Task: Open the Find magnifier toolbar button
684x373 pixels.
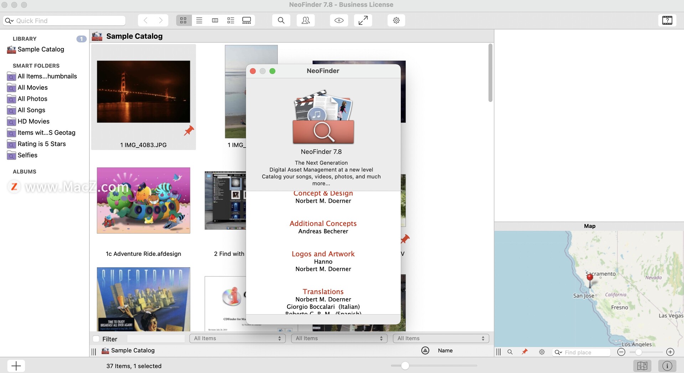Action: [x=281, y=21]
